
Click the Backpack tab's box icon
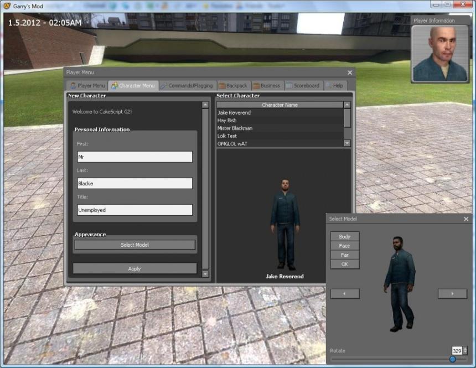coord(221,86)
